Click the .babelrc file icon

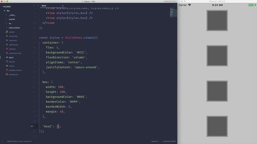point(7,32)
